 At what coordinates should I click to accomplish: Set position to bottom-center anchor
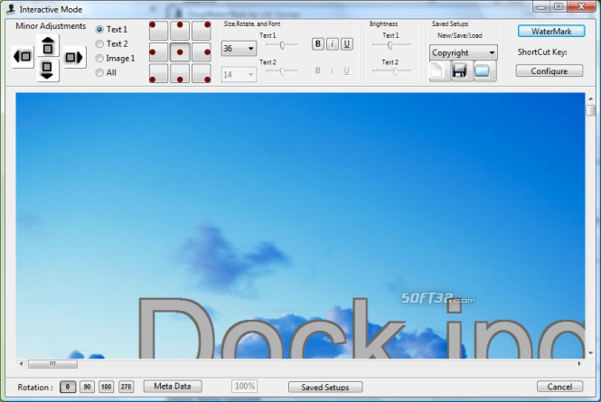(180, 73)
